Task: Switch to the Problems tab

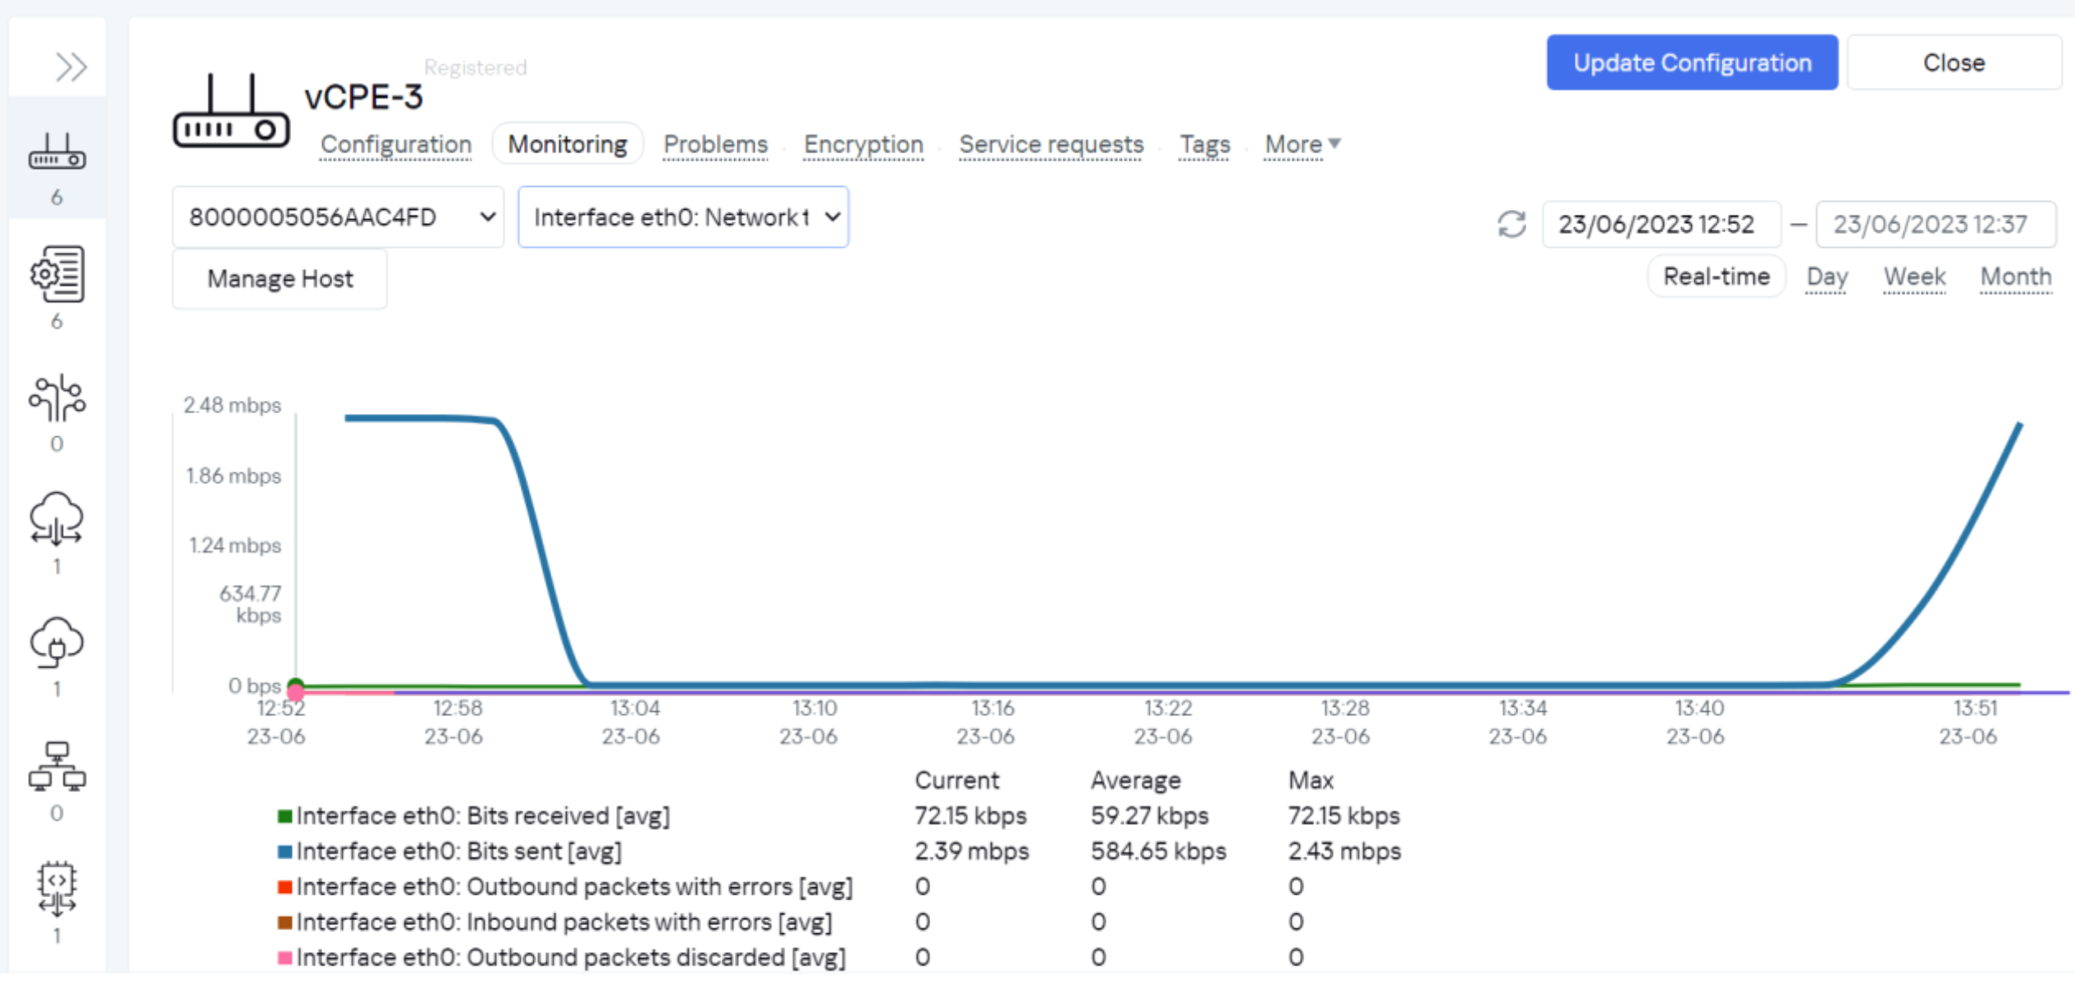Action: pyautogui.click(x=715, y=144)
